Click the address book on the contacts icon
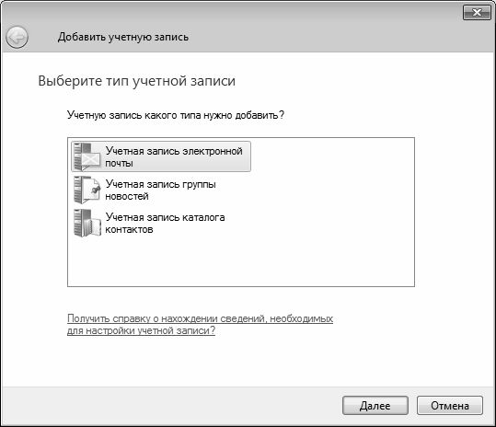Viewport: 496px width, 427px height. [95, 225]
